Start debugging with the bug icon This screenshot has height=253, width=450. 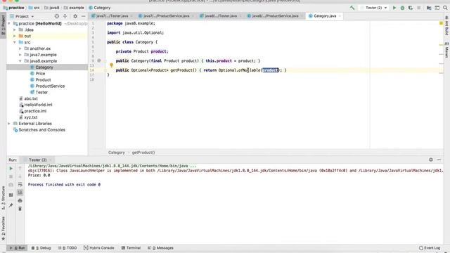click(x=402, y=8)
